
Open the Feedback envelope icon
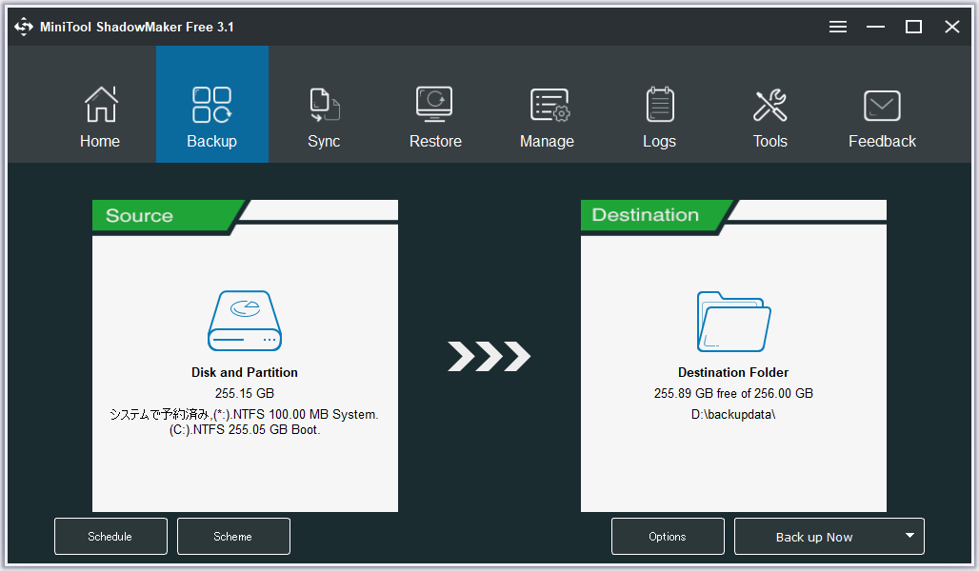pyautogui.click(x=882, y=106)
